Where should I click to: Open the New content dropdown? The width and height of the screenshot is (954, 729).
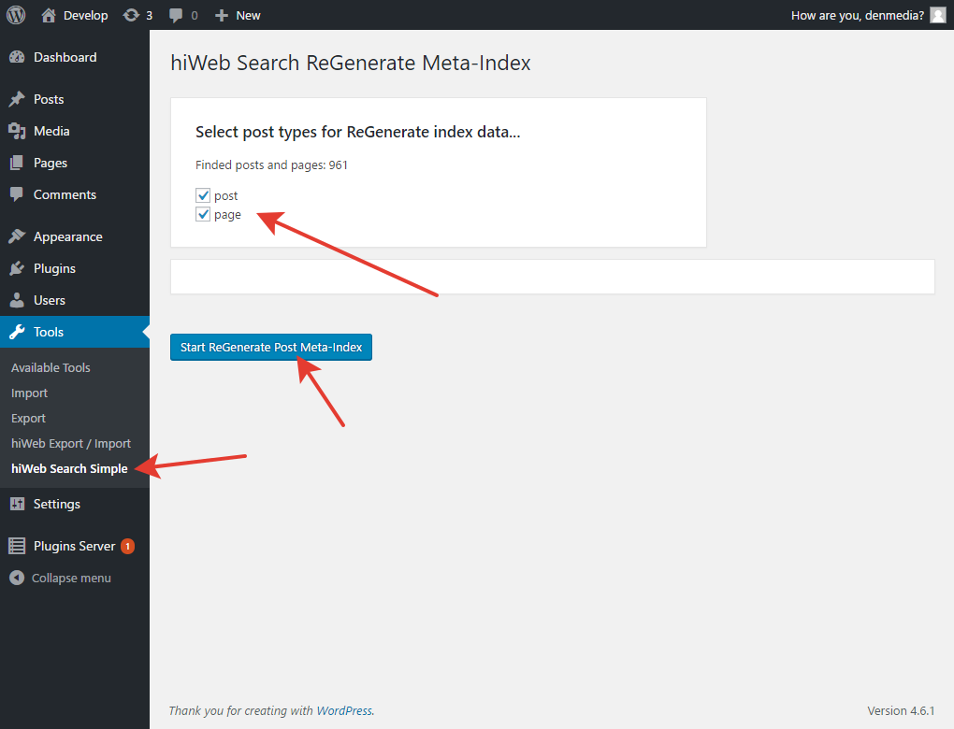pos(238,15)
